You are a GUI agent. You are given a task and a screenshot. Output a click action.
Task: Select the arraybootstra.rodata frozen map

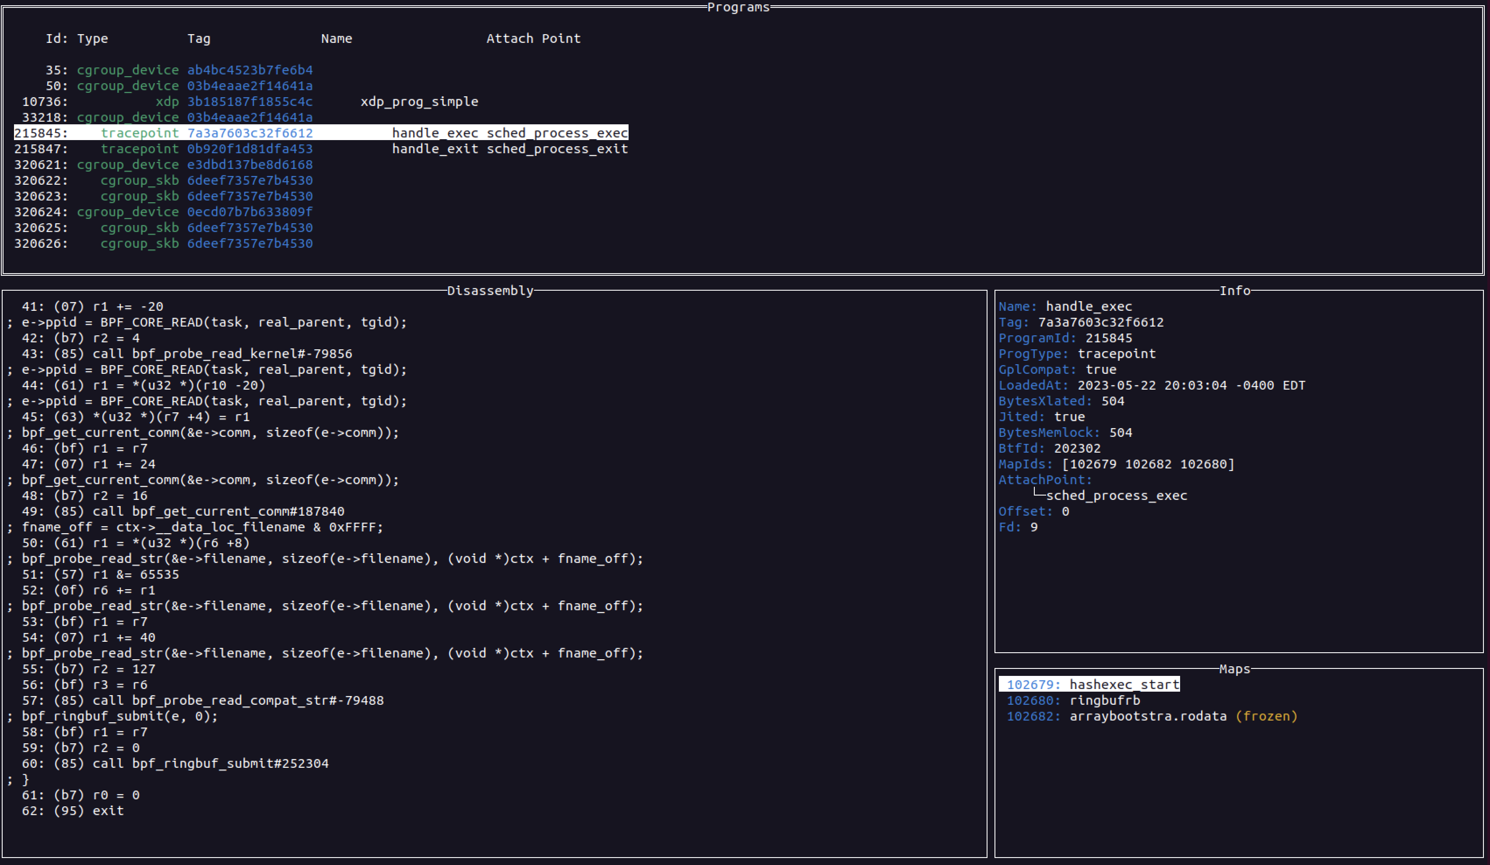click(1153, 716)
